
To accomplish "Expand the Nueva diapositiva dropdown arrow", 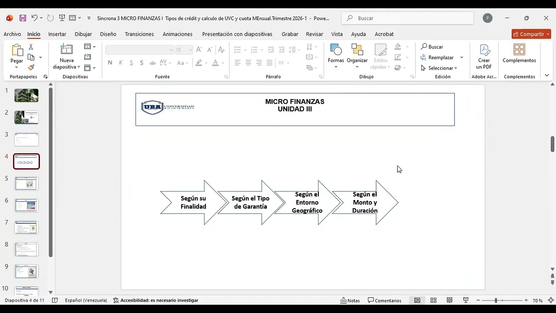I will click(79, 67).
